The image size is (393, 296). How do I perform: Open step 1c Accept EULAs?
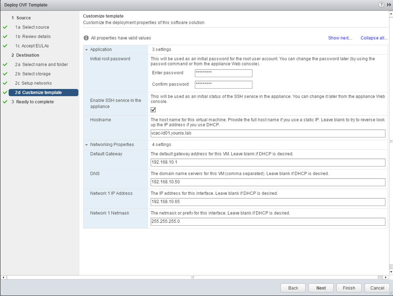pyautogui.click(x=35, y=46)
